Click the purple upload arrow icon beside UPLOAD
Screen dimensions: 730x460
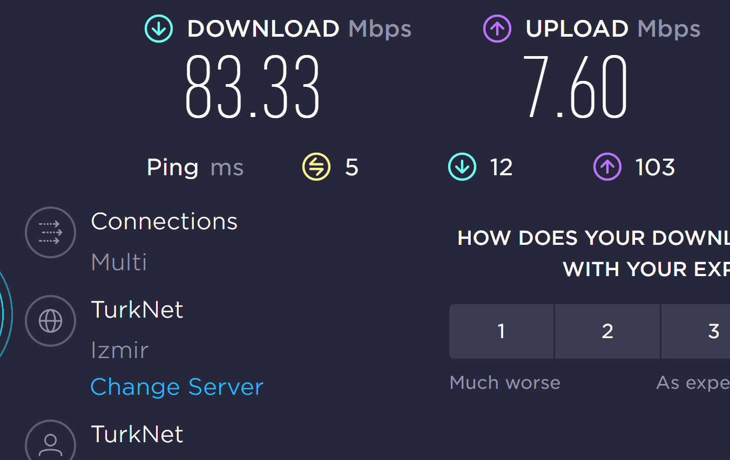497,29
